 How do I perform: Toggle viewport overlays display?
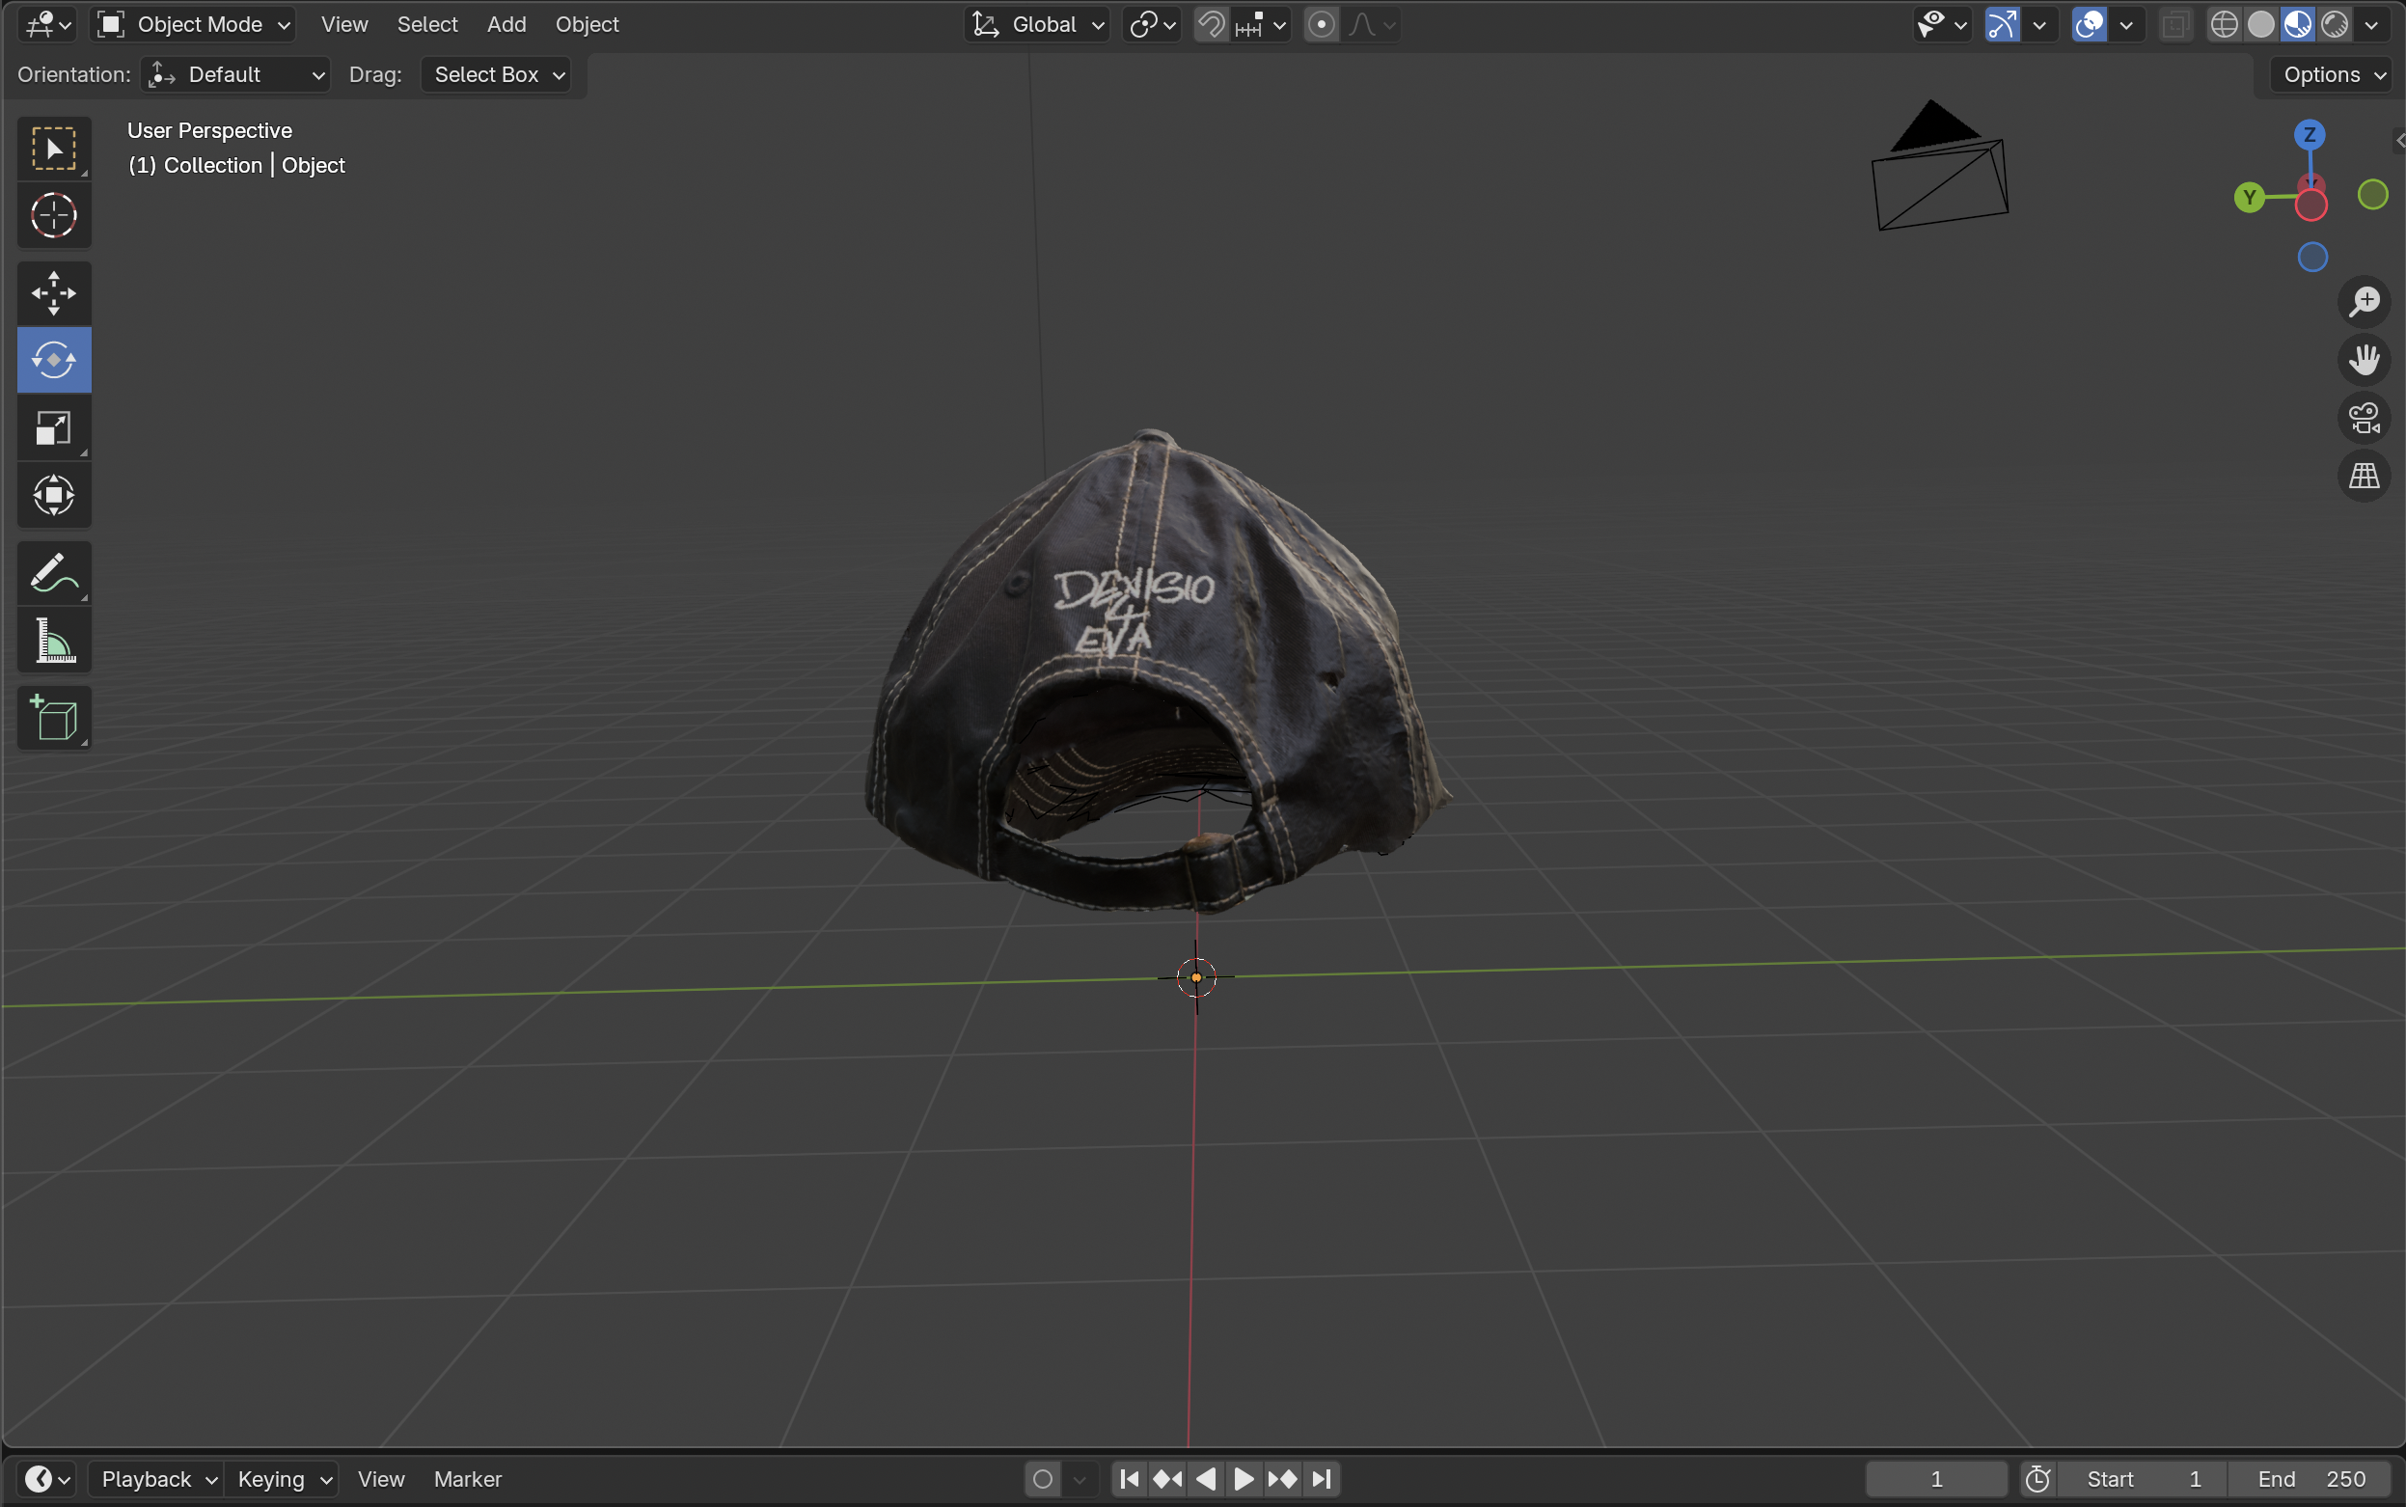pyautogui.click(x=2089, y=24)
